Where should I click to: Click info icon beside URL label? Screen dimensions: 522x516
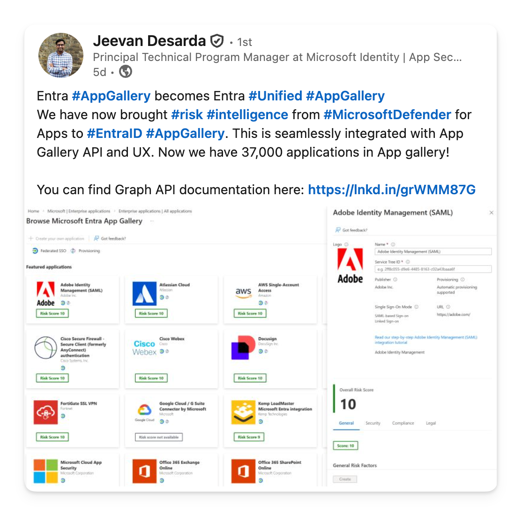448,307
